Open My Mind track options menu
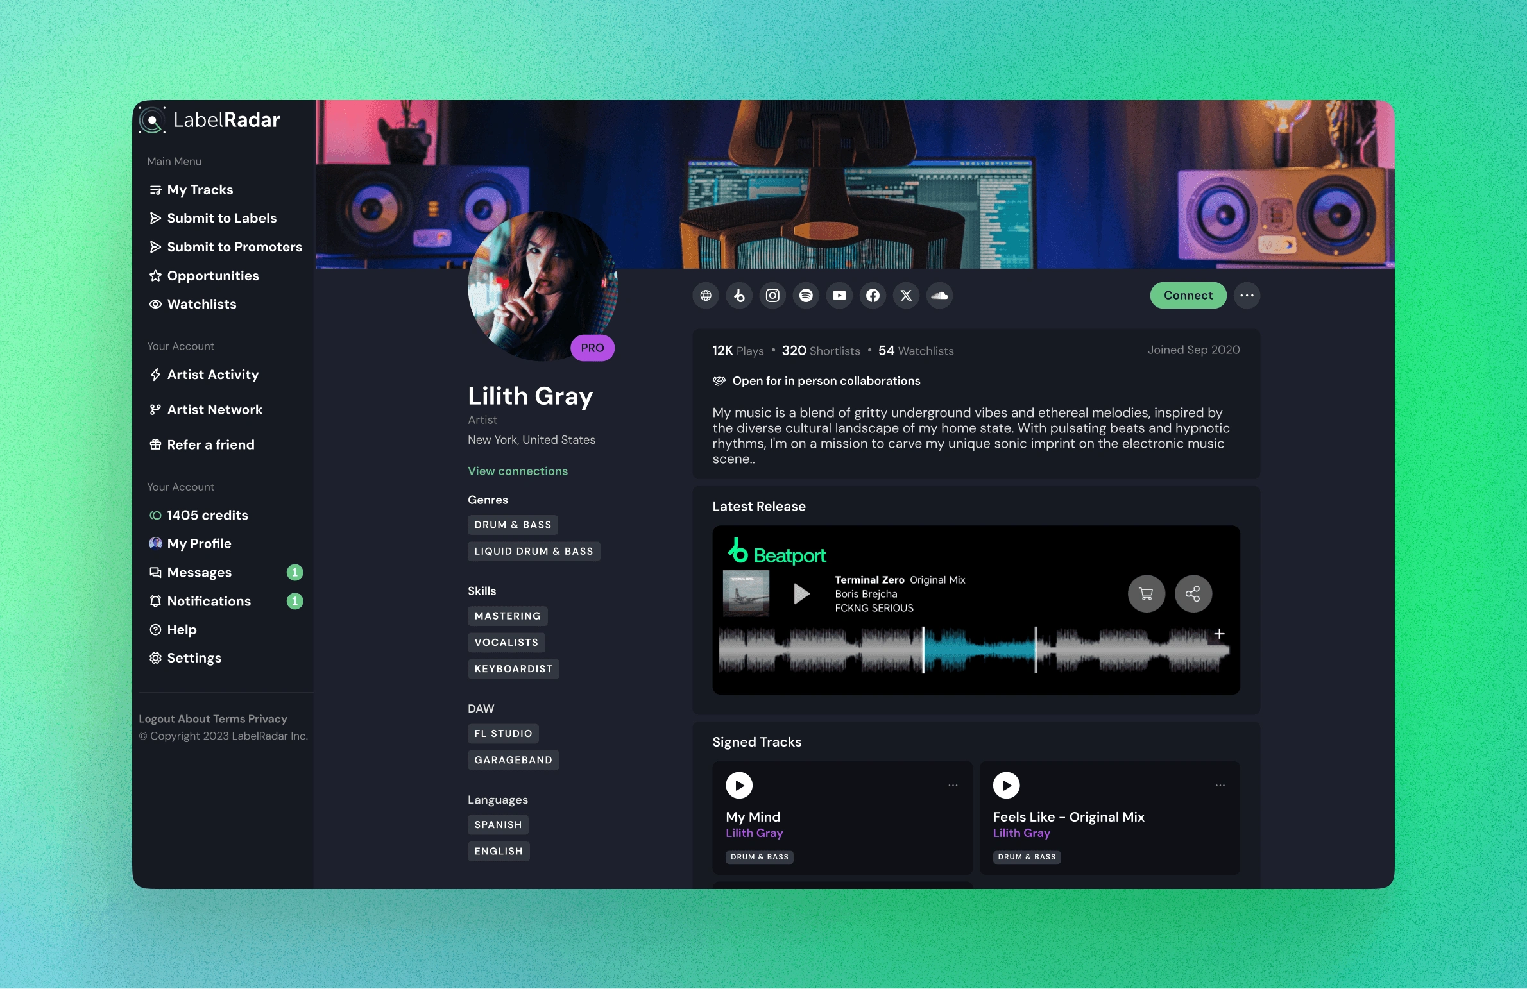Screen dimensions: 1527x989 [x=953, y=785]
